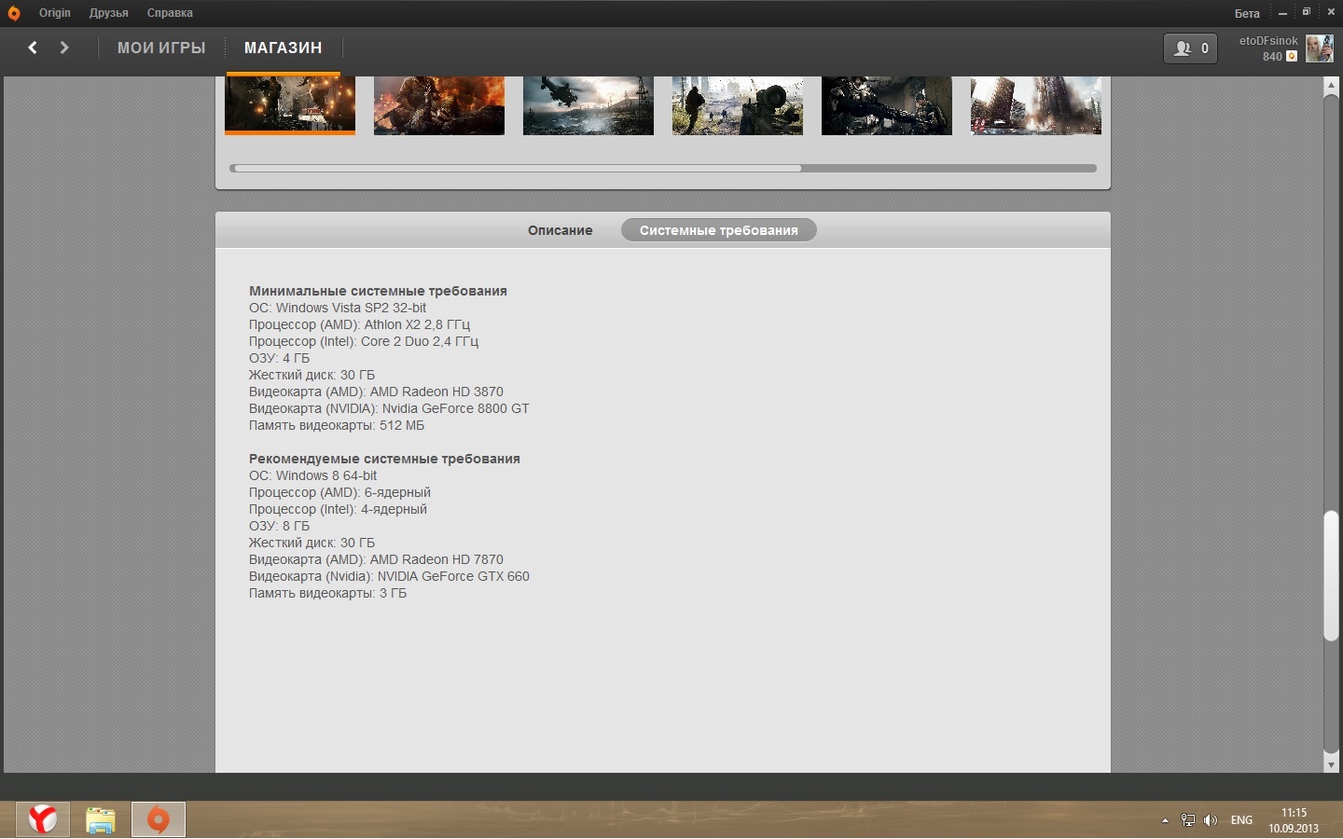Show hidden system tray icons

[1165, 820]
